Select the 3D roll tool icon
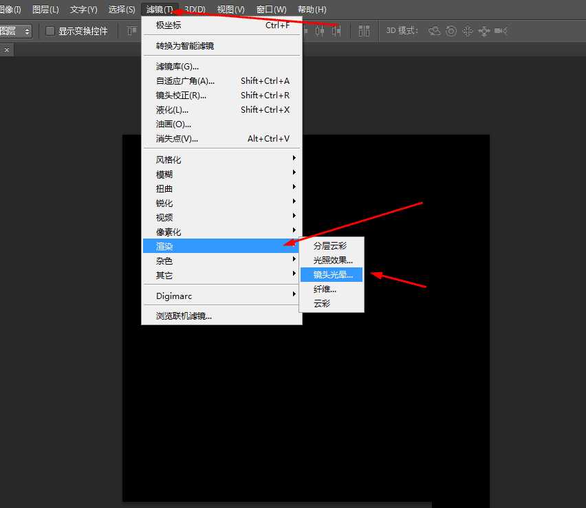 point(451,31)
